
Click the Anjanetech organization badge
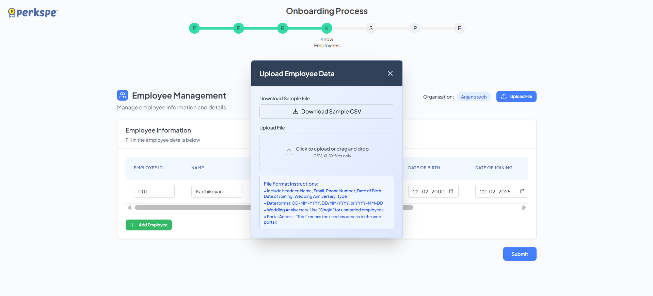point(474,97)
